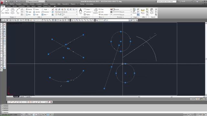The image size is (207, 116).
Task: Open the Output ribbon tab
Action: [x=39, y=6]
